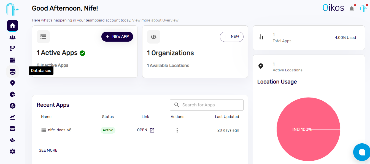Open the three-dot actions menu for nife-docs-v5

coord(177,130)
